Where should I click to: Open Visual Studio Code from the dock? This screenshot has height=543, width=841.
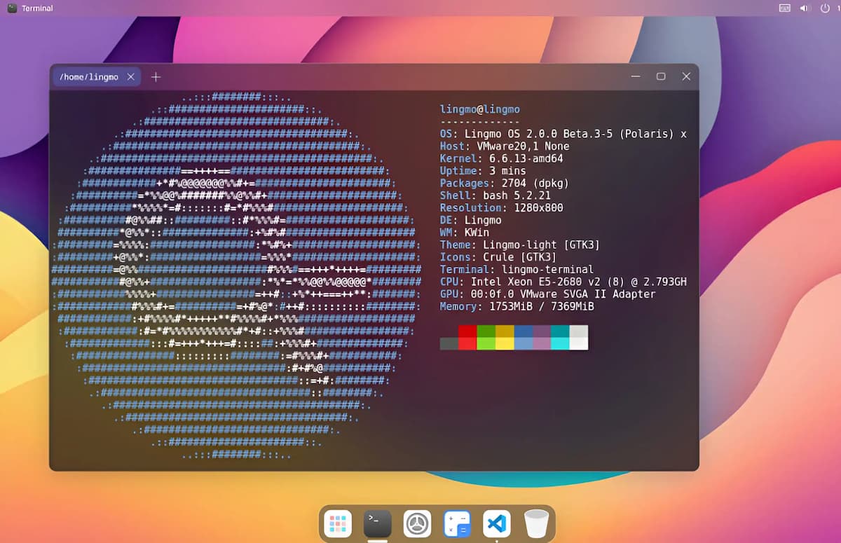497,523
